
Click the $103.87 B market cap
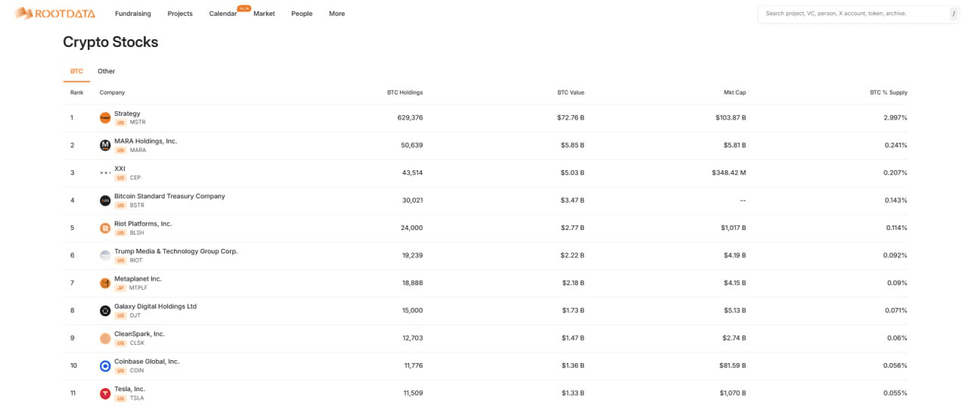click(x=731, y=117)
